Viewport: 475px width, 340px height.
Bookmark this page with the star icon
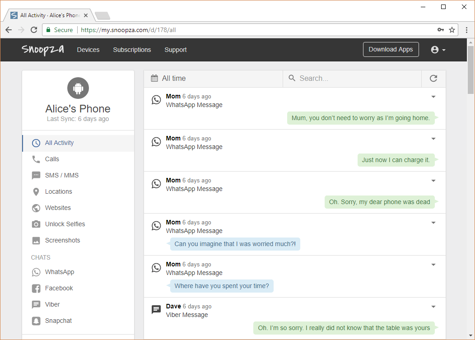pyautogui.click(x=452, y=30)
